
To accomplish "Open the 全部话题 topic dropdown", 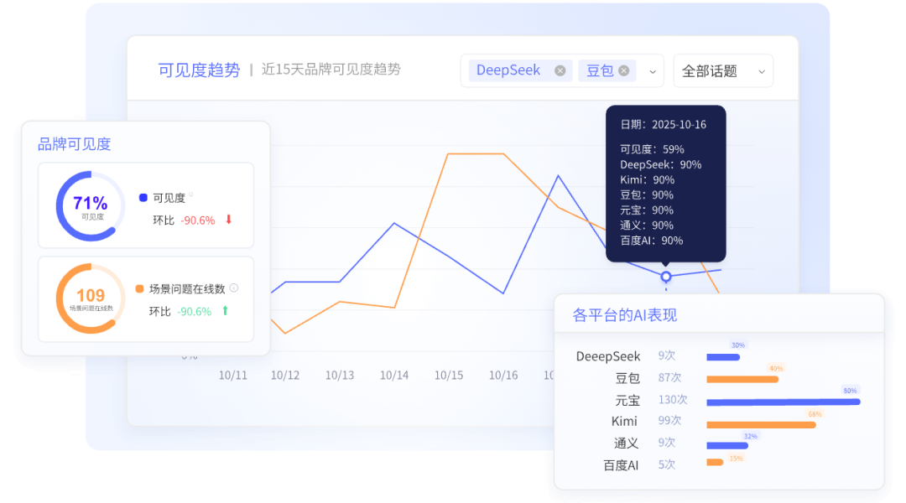I will [x=723, y=70].
